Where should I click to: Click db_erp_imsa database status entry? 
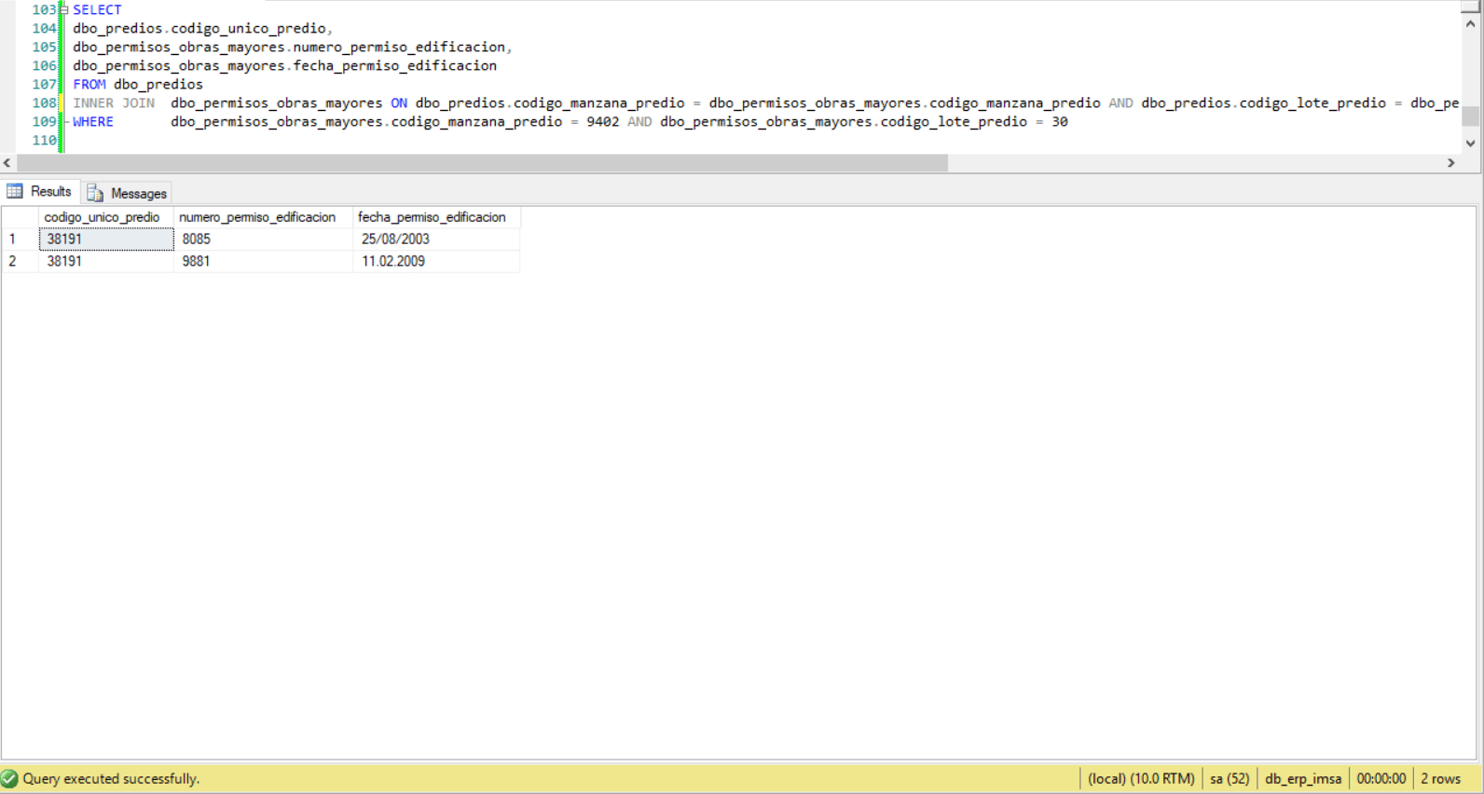[x=1303, y=778]
